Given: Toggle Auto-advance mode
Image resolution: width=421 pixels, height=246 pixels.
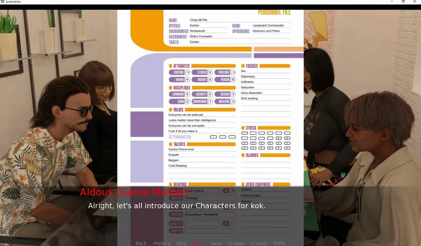Looking at the screenshot, I should [198, 243].
